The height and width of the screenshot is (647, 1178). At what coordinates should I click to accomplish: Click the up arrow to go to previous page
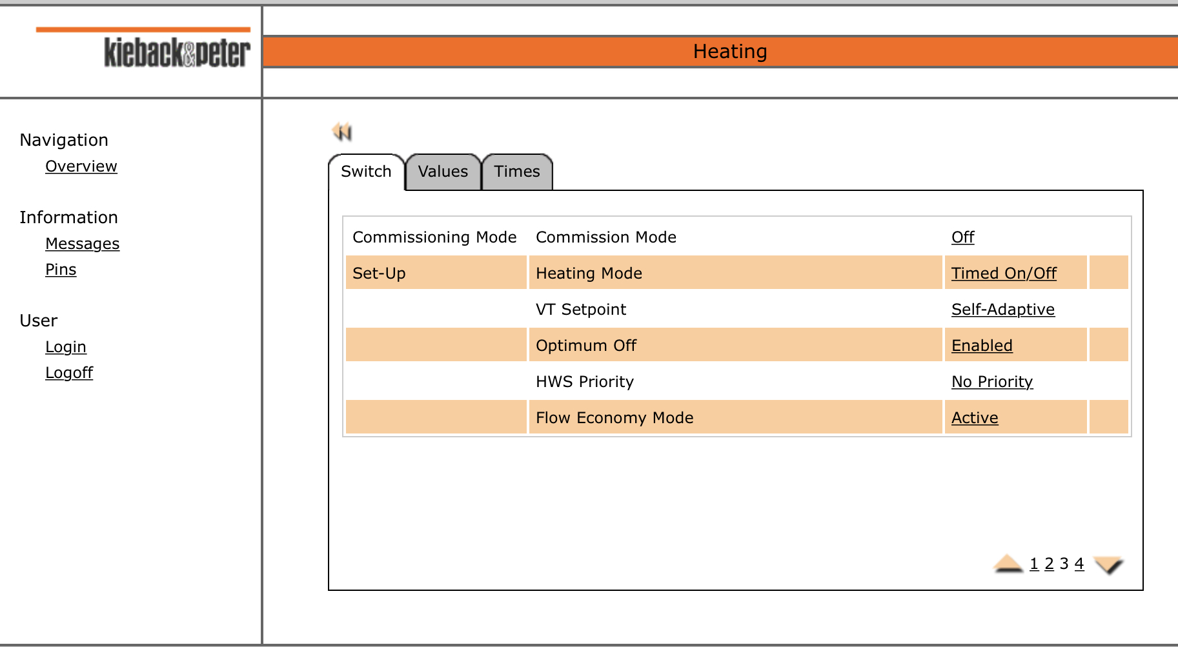[x=1007, y=563]
